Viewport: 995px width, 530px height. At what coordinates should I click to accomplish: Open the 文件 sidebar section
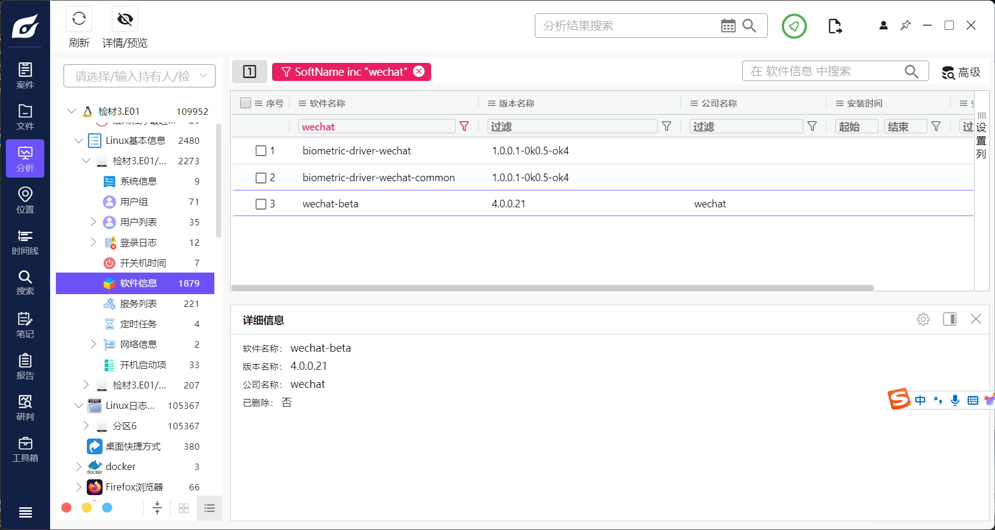pyautogui.click(x=25, y=117)
